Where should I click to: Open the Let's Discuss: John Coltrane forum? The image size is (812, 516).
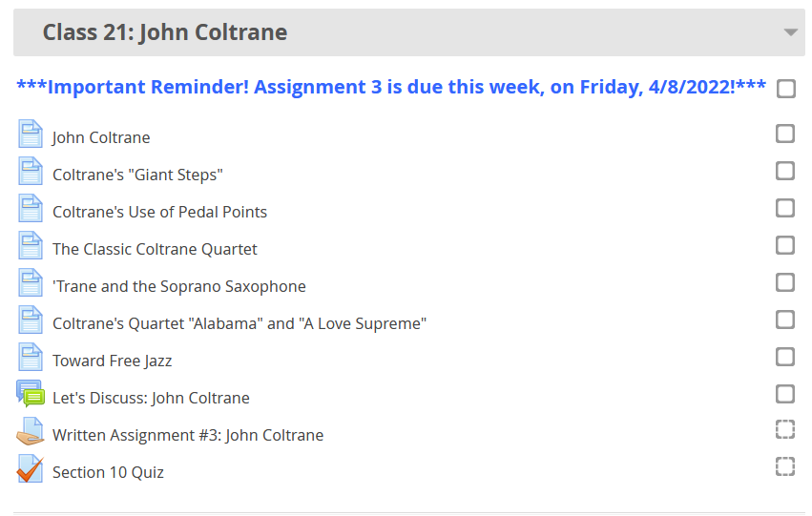[151, 398]
